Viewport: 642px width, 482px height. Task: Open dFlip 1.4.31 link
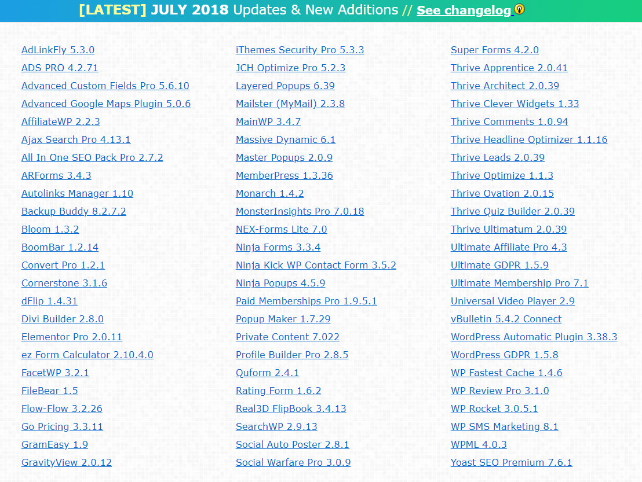coord(49,301)
